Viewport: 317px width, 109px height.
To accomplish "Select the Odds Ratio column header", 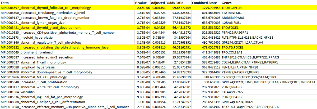I will coord(178,3).
